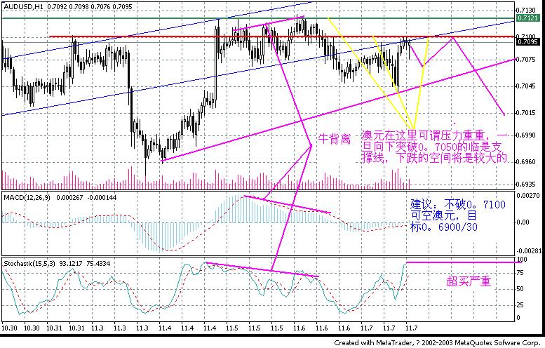
Task: Click the 0.6990 price axis label
Action: (x=526, y=135)
